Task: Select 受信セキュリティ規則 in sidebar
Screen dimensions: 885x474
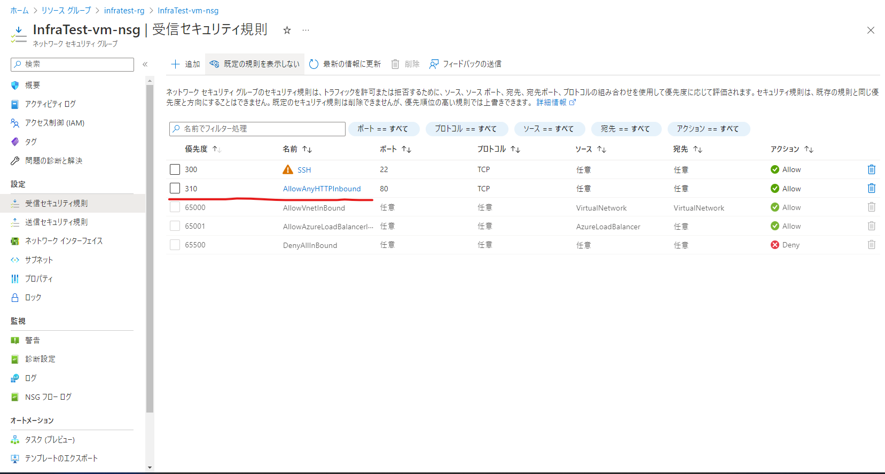Action: (x=73, y=203)
